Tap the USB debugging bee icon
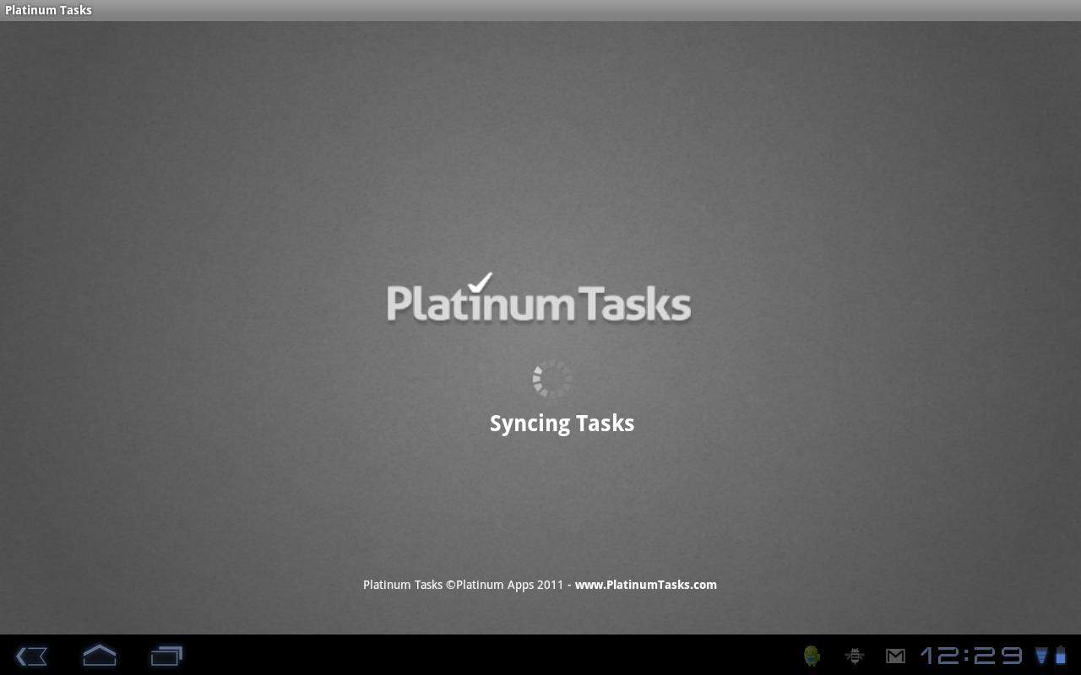The height and width of the screenshot is (675, 1081). (854, 655)
